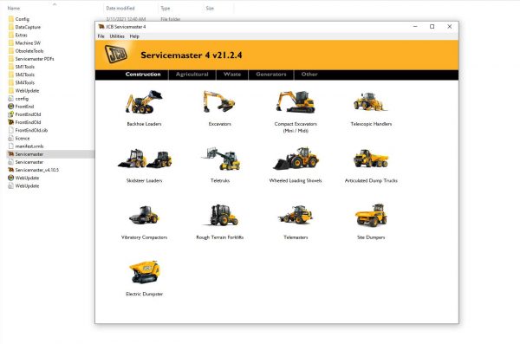Switch to the Other tab

tap(309, 75)
